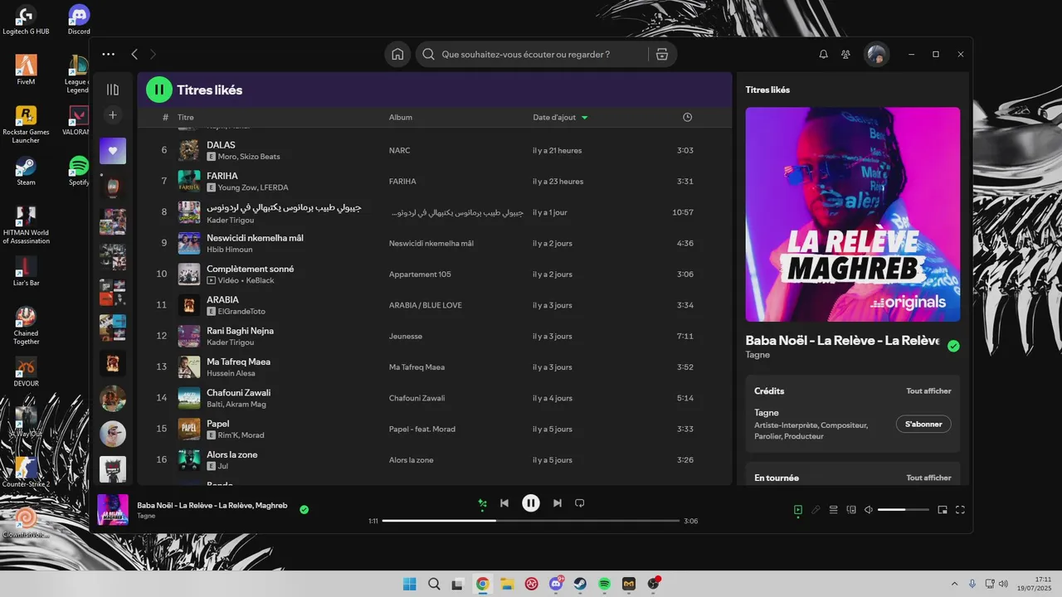This screenshot has width=1062, height=597.
Task: Select the Chafouni Zawali track title
Action: [x=238, y=392]
